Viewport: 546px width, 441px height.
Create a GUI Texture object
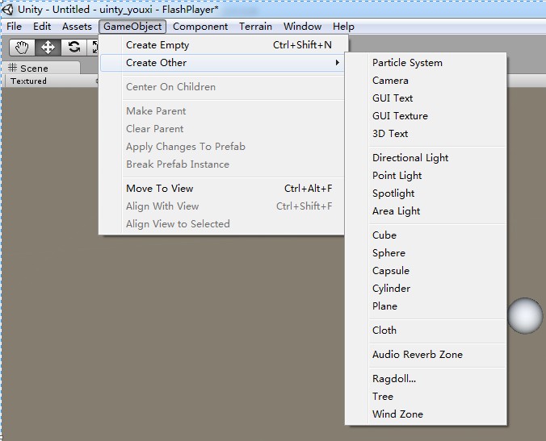click(x=426, y=116)
